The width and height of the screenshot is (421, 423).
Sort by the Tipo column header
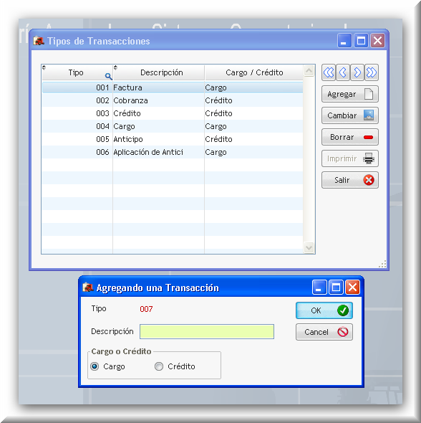77,72
